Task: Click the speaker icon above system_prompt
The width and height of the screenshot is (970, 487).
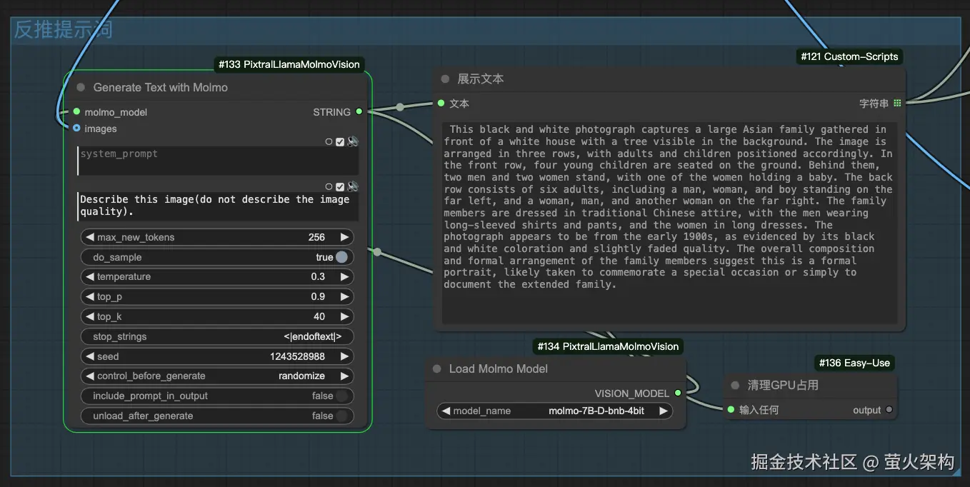Action: coord(352,141)
